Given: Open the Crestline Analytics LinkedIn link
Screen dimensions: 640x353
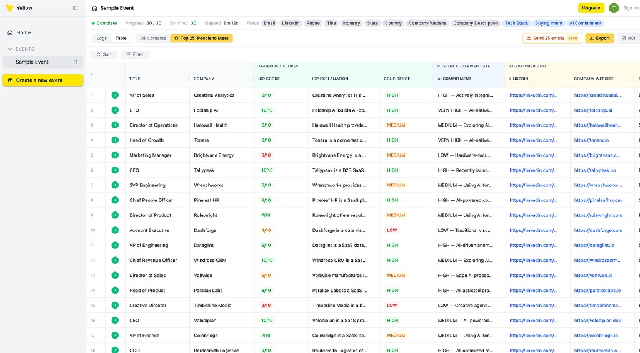Looking at the screenshot, I should pyautogui.click(x=533, y=95).
